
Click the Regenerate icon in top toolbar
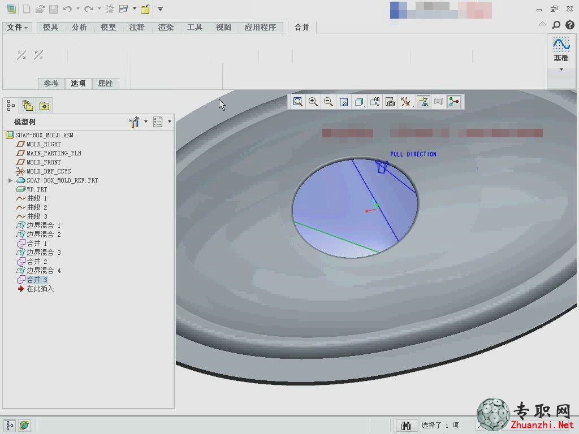pyautogui.click(x=109, y=9)
